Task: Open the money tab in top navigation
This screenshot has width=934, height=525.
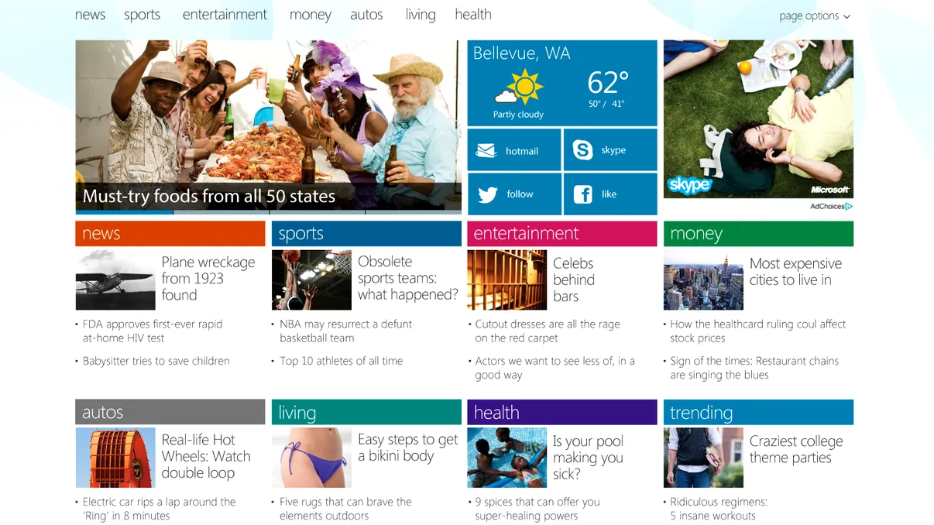Action: pyautogui.click(x=311, y=15)
